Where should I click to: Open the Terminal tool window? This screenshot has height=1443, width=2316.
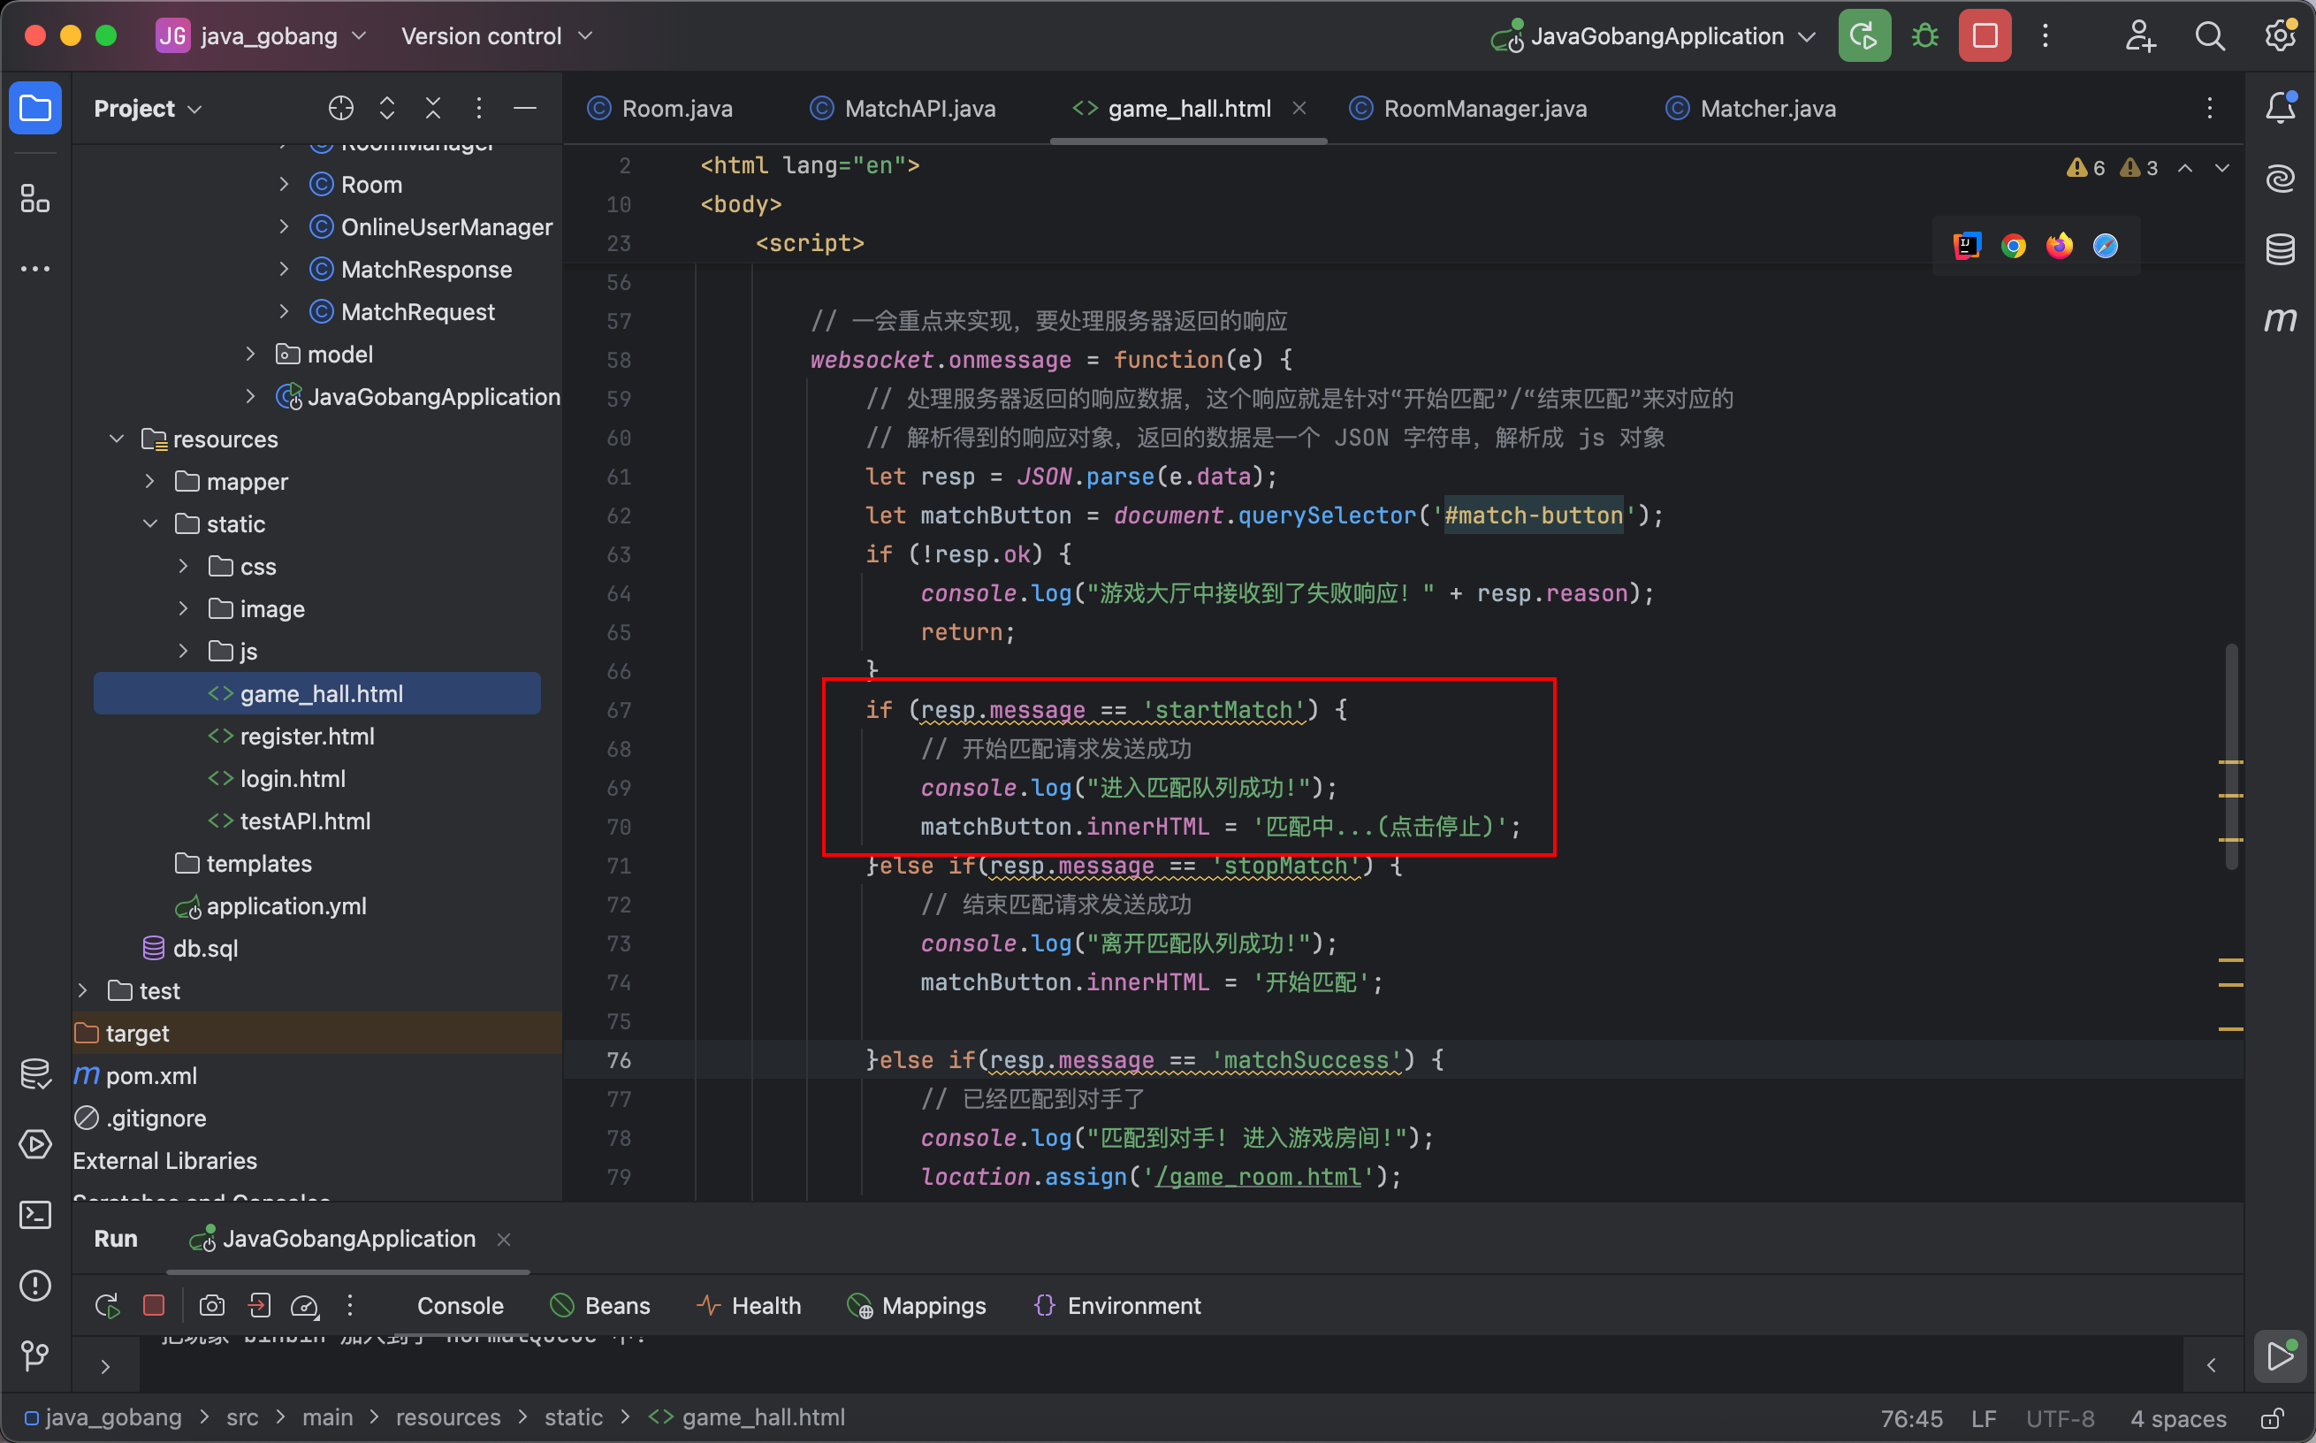pos(35,1215)
